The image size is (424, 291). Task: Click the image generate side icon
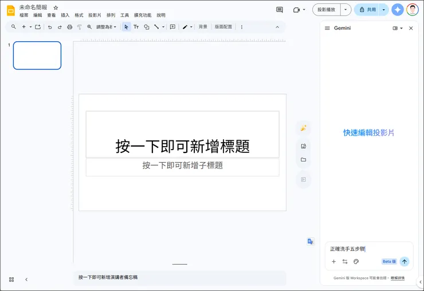[x=304, y=146]
